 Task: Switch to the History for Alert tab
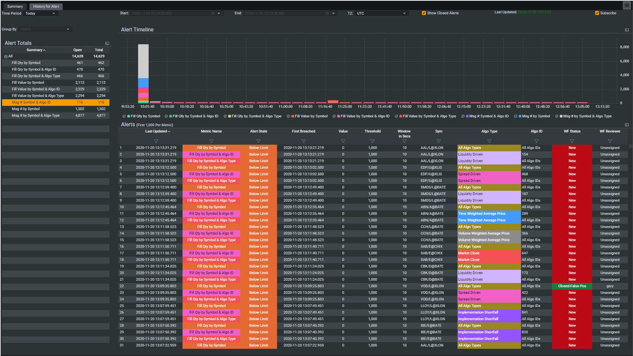pos(46,6)
